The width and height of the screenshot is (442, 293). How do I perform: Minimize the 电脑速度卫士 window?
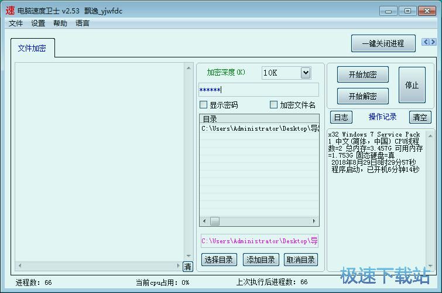coord(388,11)
